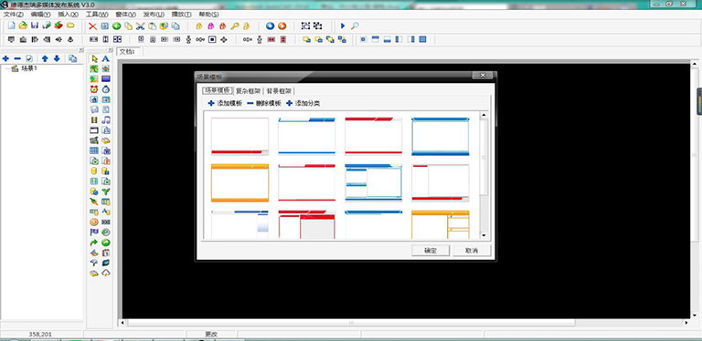Click the template list scroll-down arrow
This screenshot has height=341, width=702.
[484, 235]
